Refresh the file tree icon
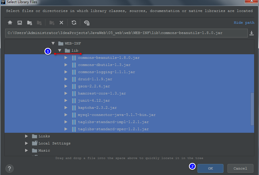Screen dimensions: 259x175 [74, 23]
